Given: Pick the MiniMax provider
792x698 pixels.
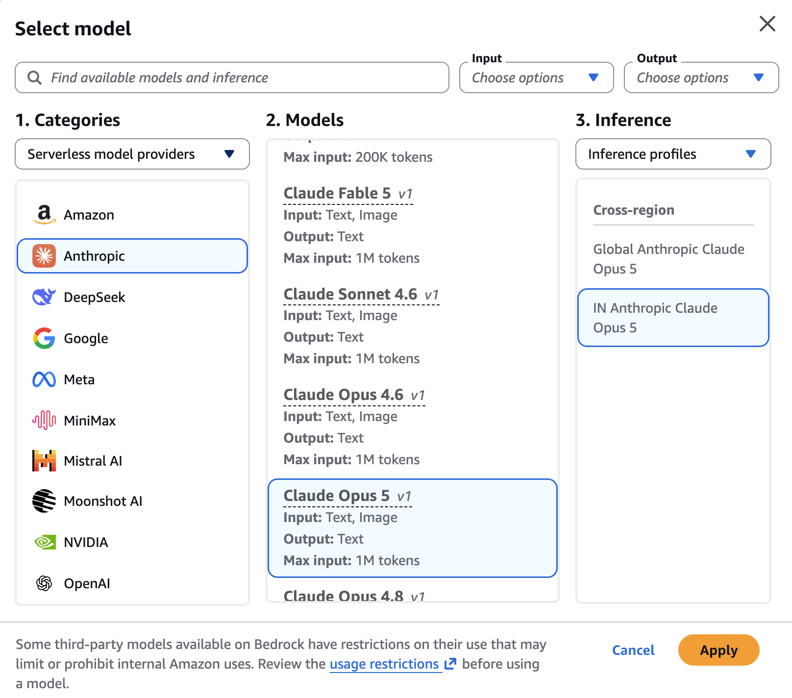Looking at the screenshot, I should click(132, 421).
